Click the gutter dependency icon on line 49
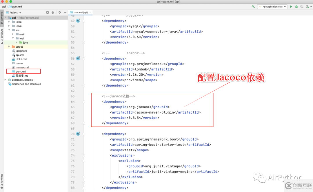This screenshot has height=192, width=313. 78,20
